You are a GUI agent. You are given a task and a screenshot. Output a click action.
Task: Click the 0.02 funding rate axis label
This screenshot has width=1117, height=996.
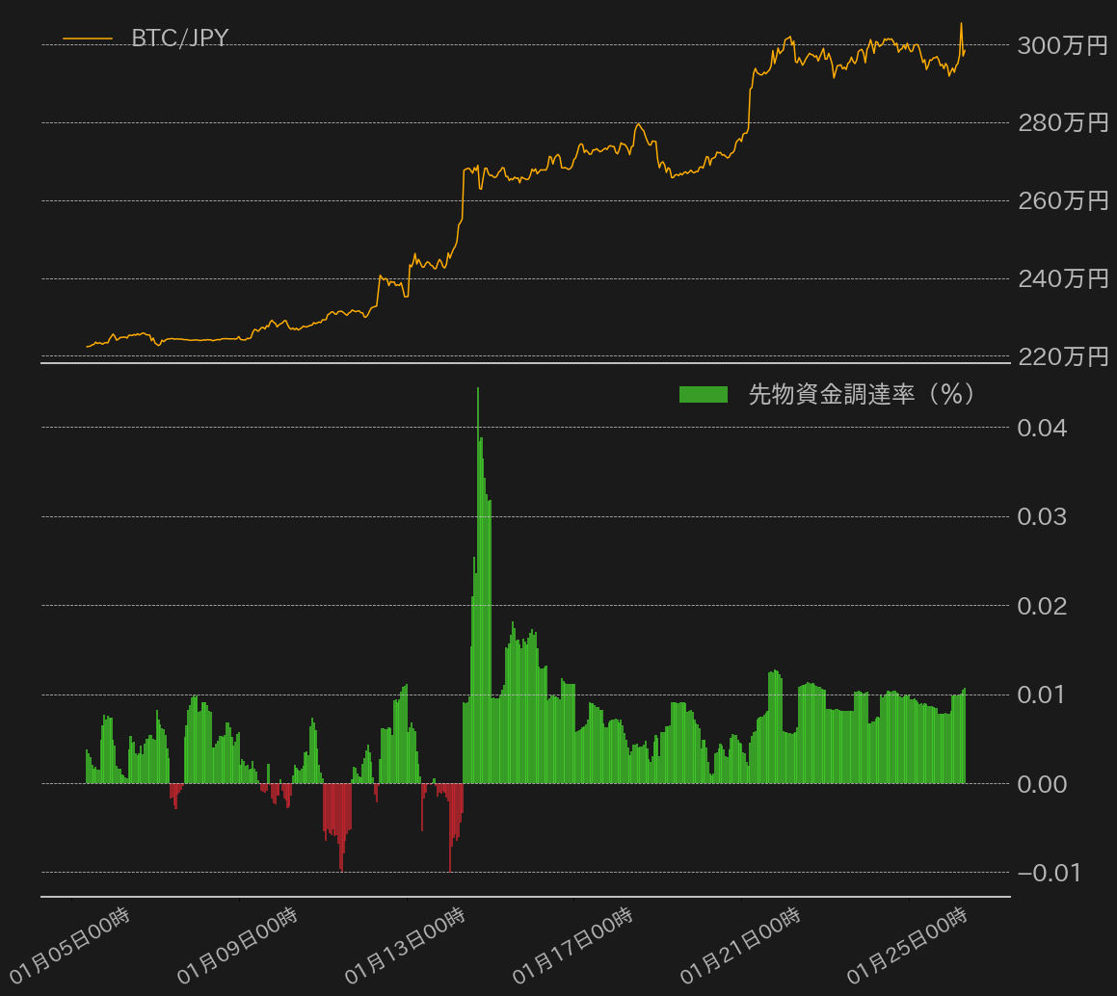click(1042, 606)
